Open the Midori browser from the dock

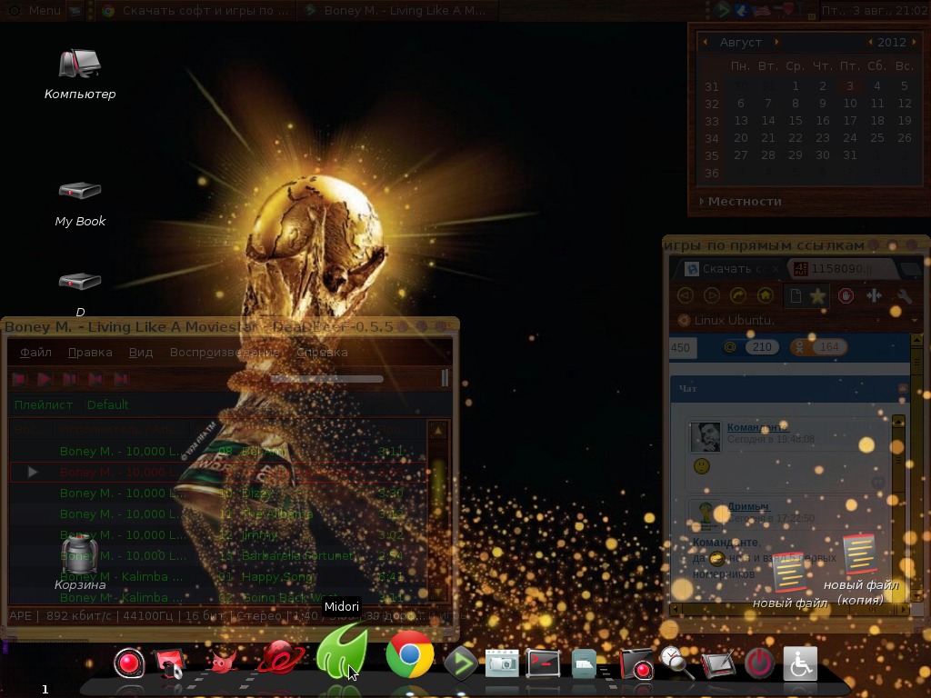click(x=342, y=652)
